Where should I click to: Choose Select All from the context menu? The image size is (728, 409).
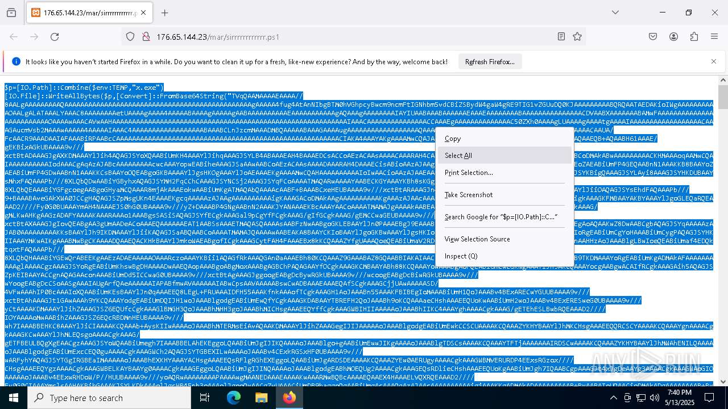point(505,156)
